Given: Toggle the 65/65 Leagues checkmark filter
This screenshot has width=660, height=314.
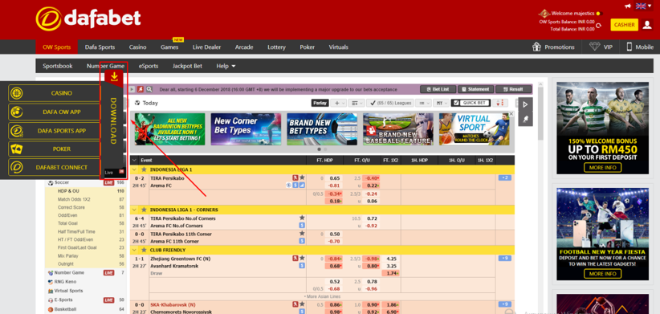Looking at the screenshot, I should coord(372,103).
